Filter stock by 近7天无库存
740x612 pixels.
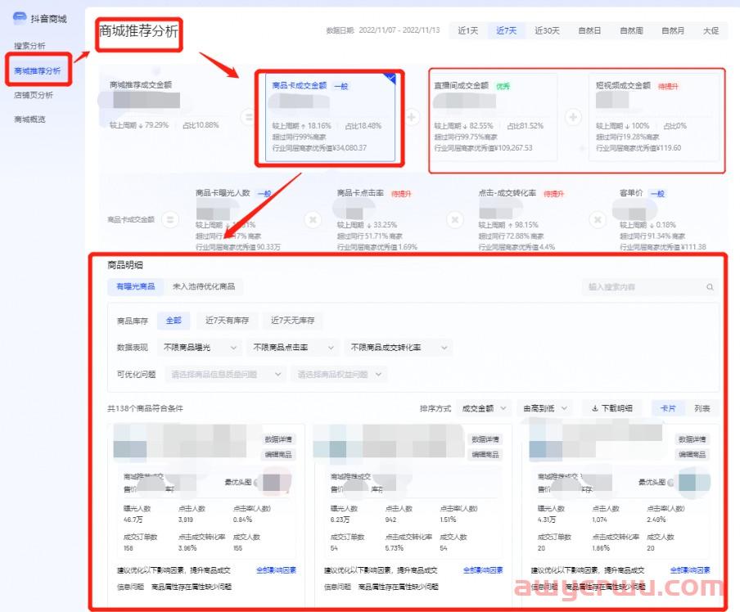coord(292,321)
